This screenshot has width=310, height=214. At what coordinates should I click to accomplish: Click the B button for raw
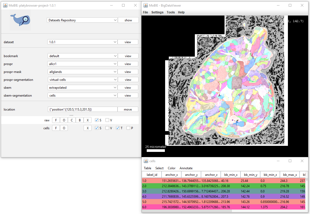[80, 120]
